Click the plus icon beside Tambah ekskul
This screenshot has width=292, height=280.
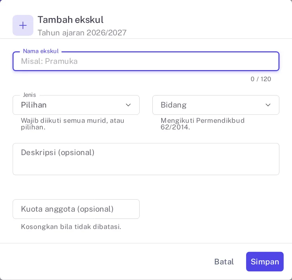pos(23,25)
